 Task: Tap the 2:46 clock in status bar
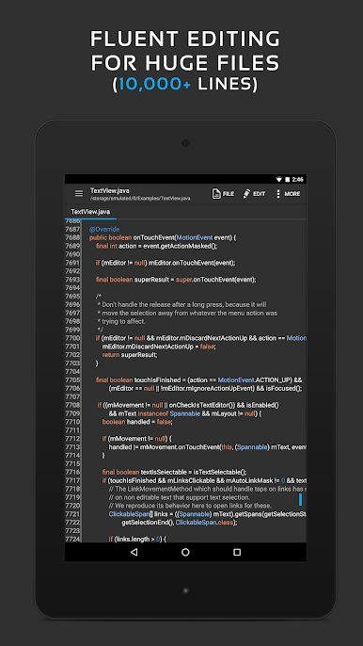point(297,179)
